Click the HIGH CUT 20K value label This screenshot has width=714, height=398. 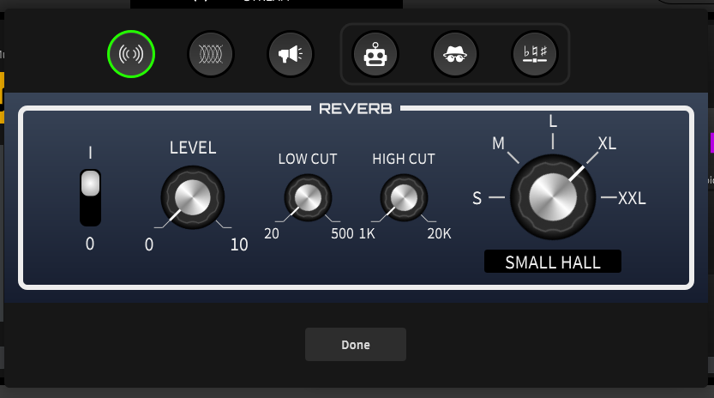[x=439, y=233]
